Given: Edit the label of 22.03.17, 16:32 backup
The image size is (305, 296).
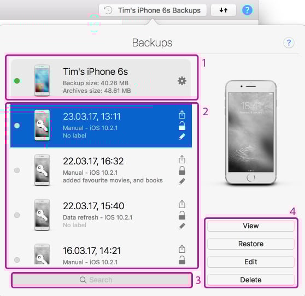Looking at the screenshot, I should coord(182,181).
